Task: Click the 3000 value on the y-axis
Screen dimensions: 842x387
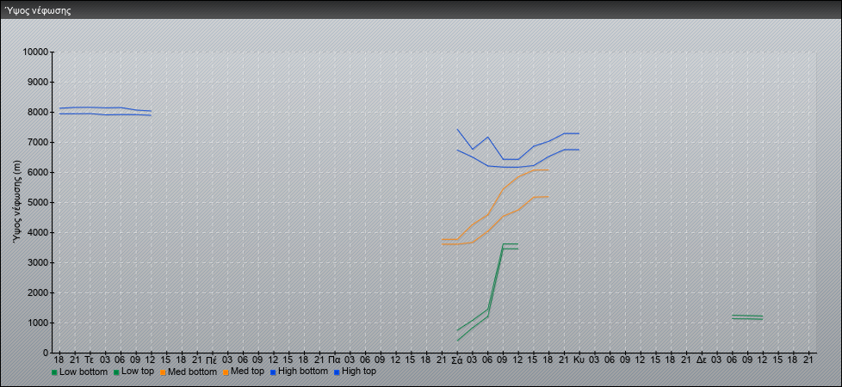Action: point(38,262)
